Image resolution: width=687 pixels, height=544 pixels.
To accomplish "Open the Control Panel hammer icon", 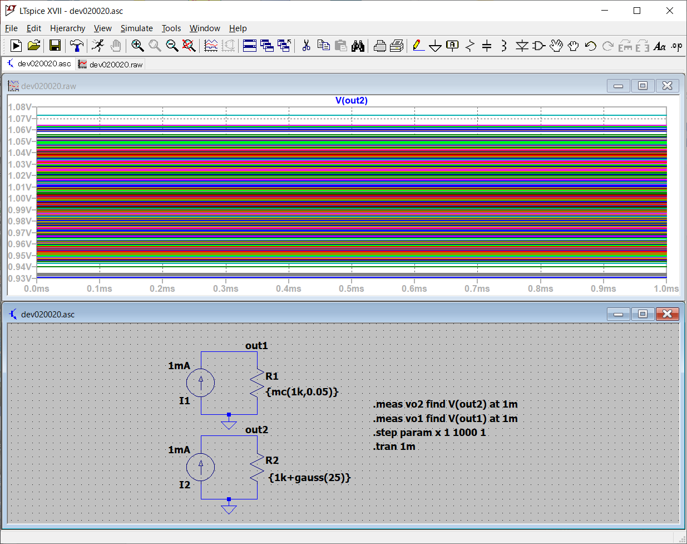I will point(77,46).
